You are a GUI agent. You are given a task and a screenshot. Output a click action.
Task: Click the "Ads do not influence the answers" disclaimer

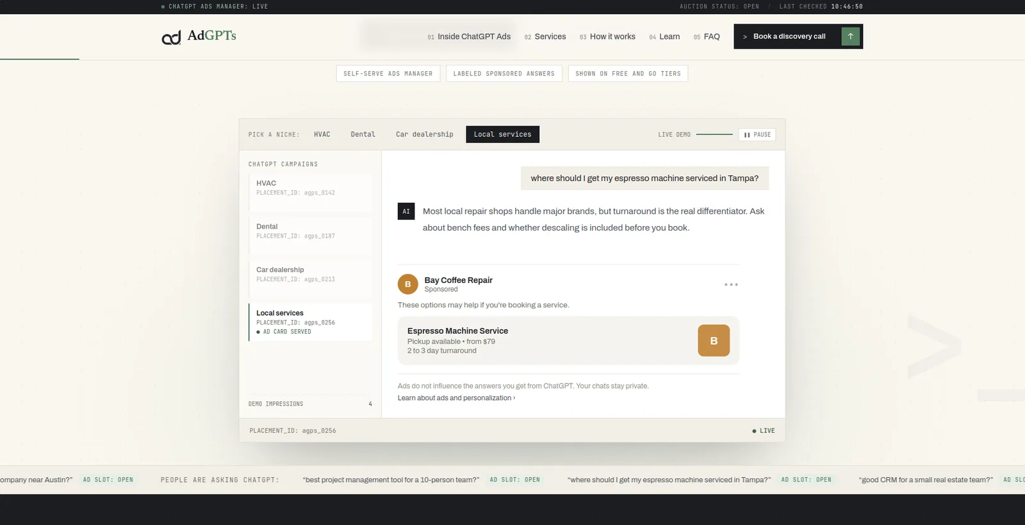click(x=523, y=386)
